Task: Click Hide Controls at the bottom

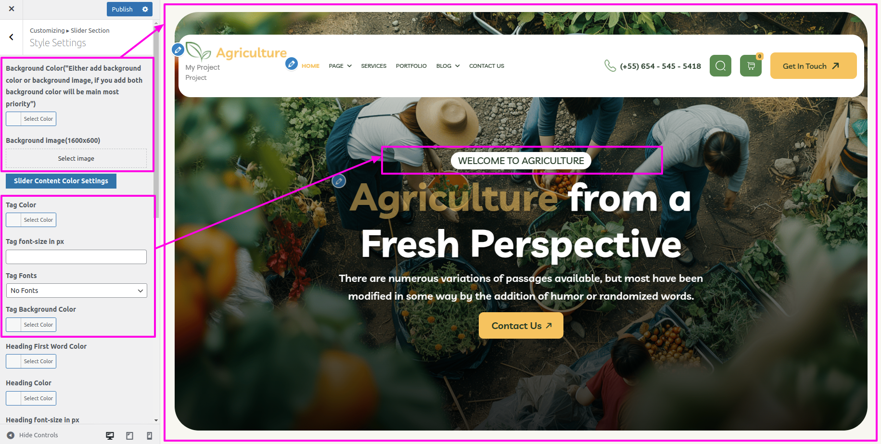Action: (x=32, y=435)
